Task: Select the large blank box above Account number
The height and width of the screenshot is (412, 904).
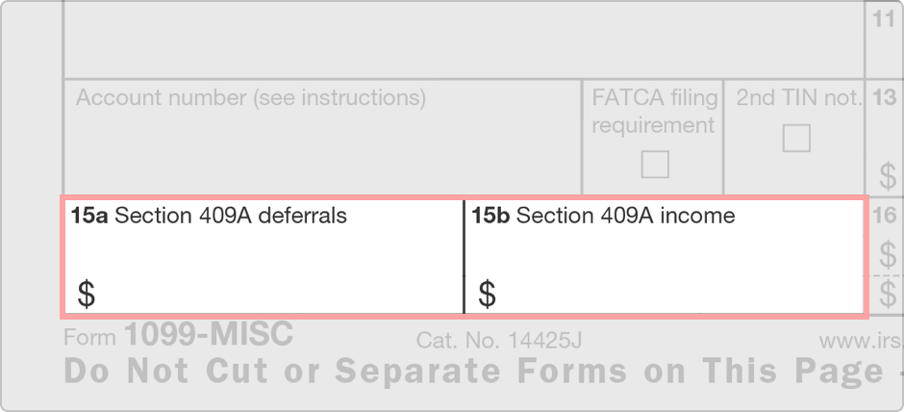Action: 464,39
